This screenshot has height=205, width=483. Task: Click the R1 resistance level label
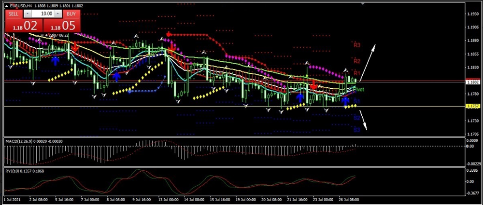(x=357, y=73)
